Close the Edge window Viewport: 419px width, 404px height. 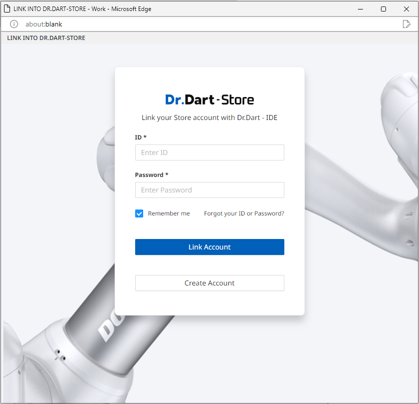(406, 9)
